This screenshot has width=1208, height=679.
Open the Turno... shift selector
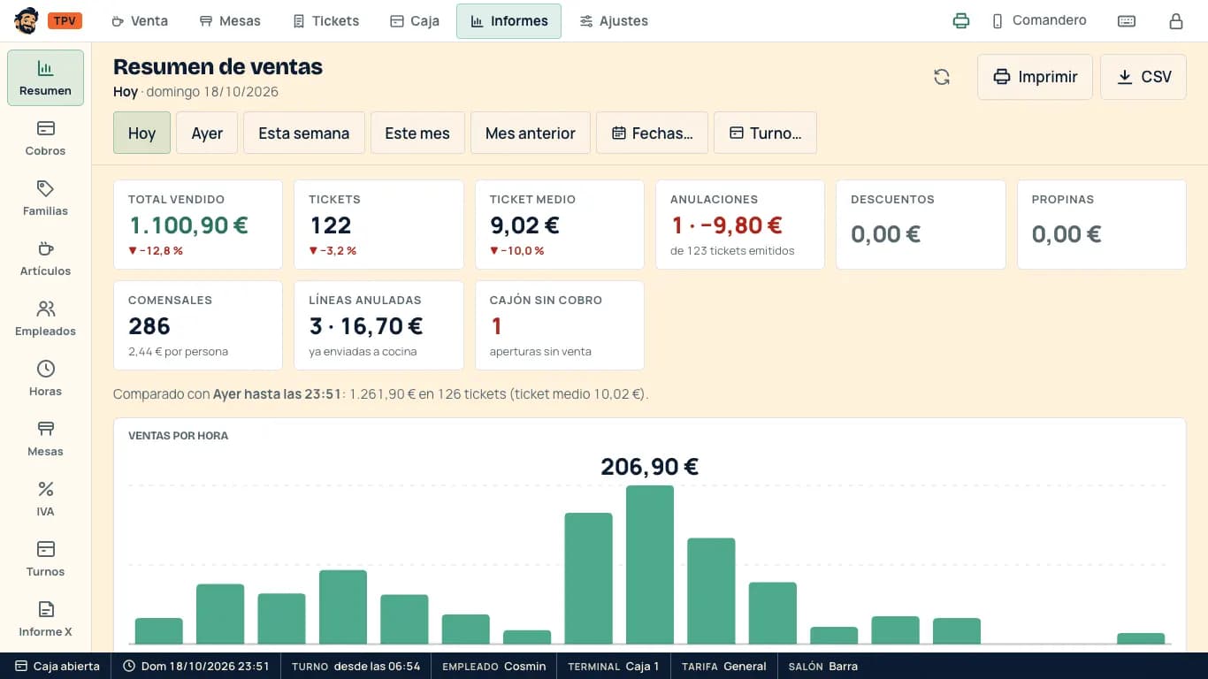[x=765, y=133]
